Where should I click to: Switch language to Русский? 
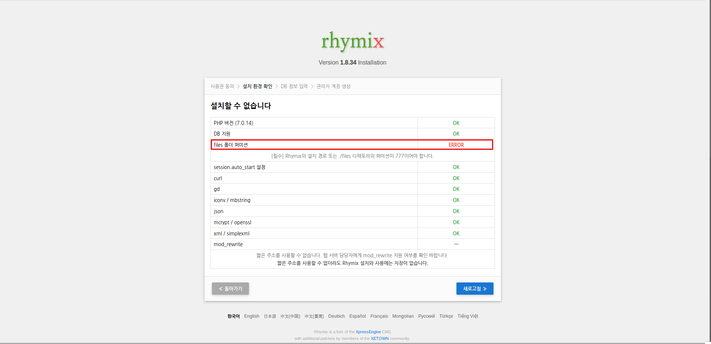pos(426,316)
